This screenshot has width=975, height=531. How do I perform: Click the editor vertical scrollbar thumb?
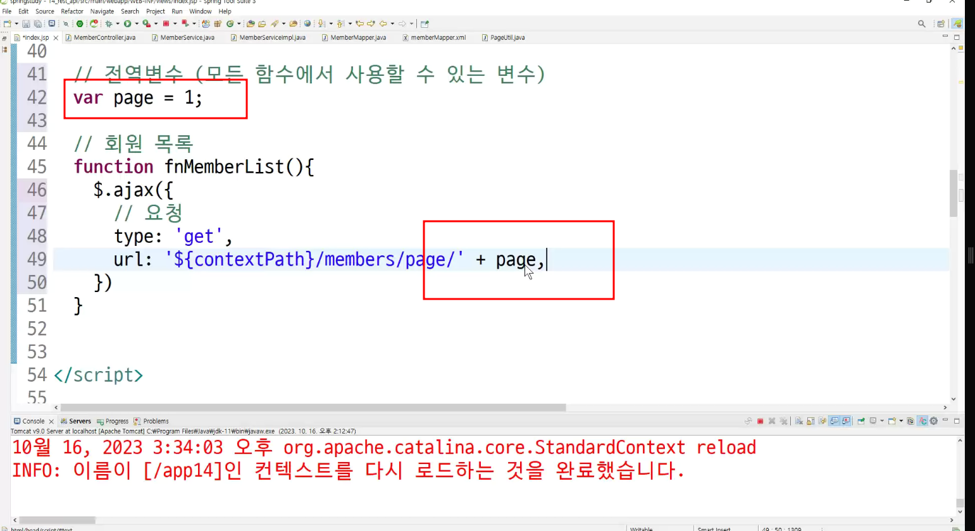coord(953,193)
